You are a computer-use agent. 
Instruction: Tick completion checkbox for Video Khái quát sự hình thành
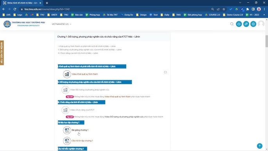point(165,72)
